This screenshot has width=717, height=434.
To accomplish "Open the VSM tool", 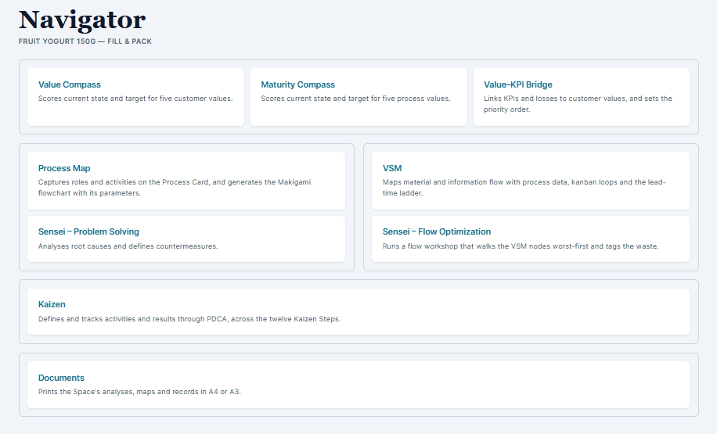I will pos(531,181).
